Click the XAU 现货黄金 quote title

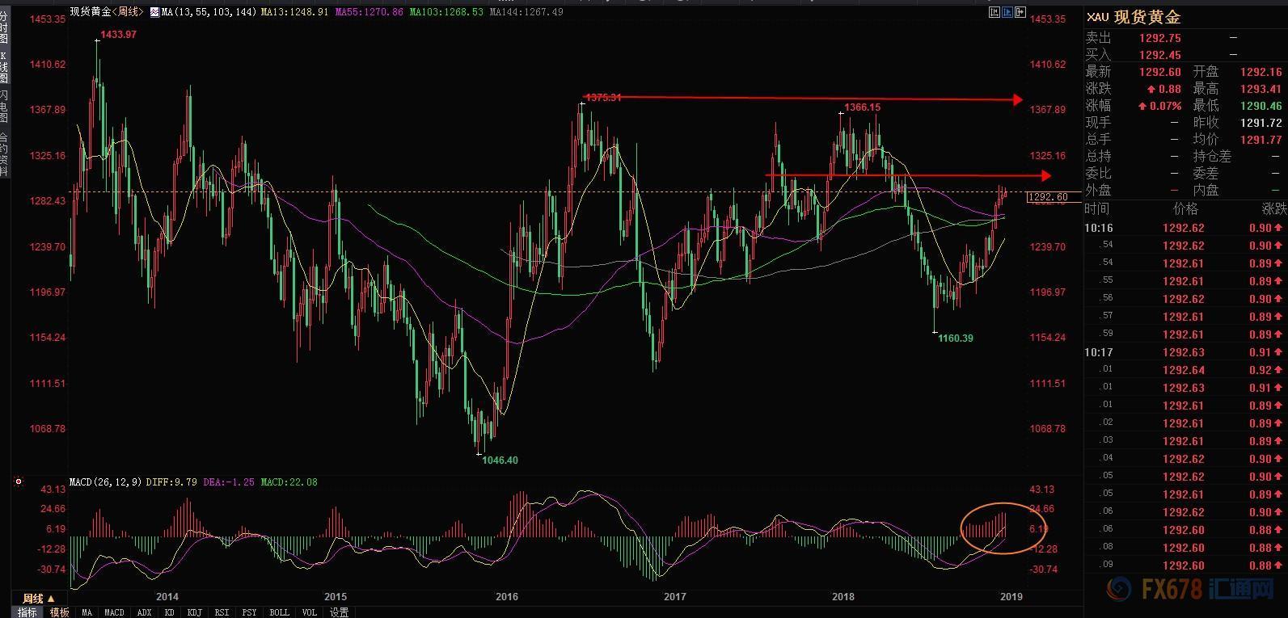pos(1134,17)
